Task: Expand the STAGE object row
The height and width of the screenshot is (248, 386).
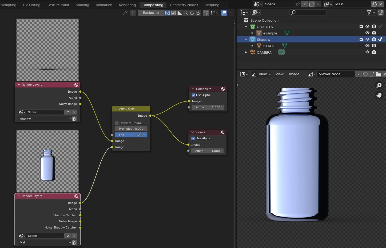Action: [x=252, y=46]
